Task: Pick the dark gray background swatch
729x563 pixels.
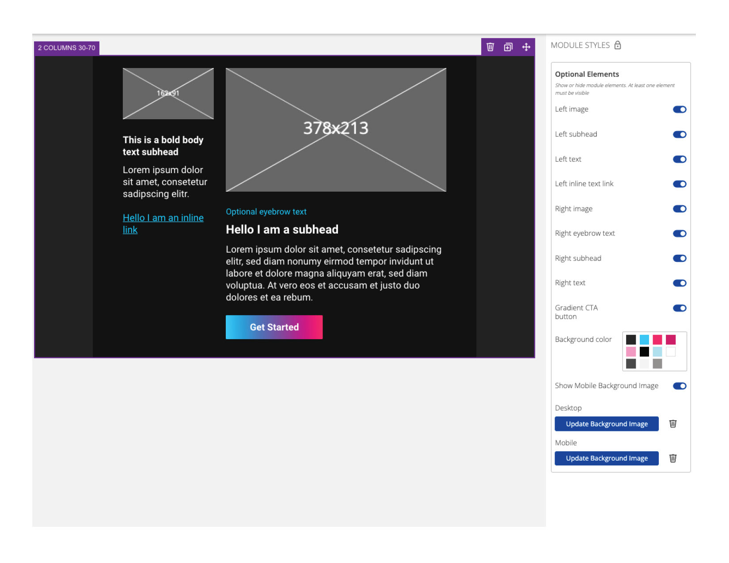Action: point(631,363)
